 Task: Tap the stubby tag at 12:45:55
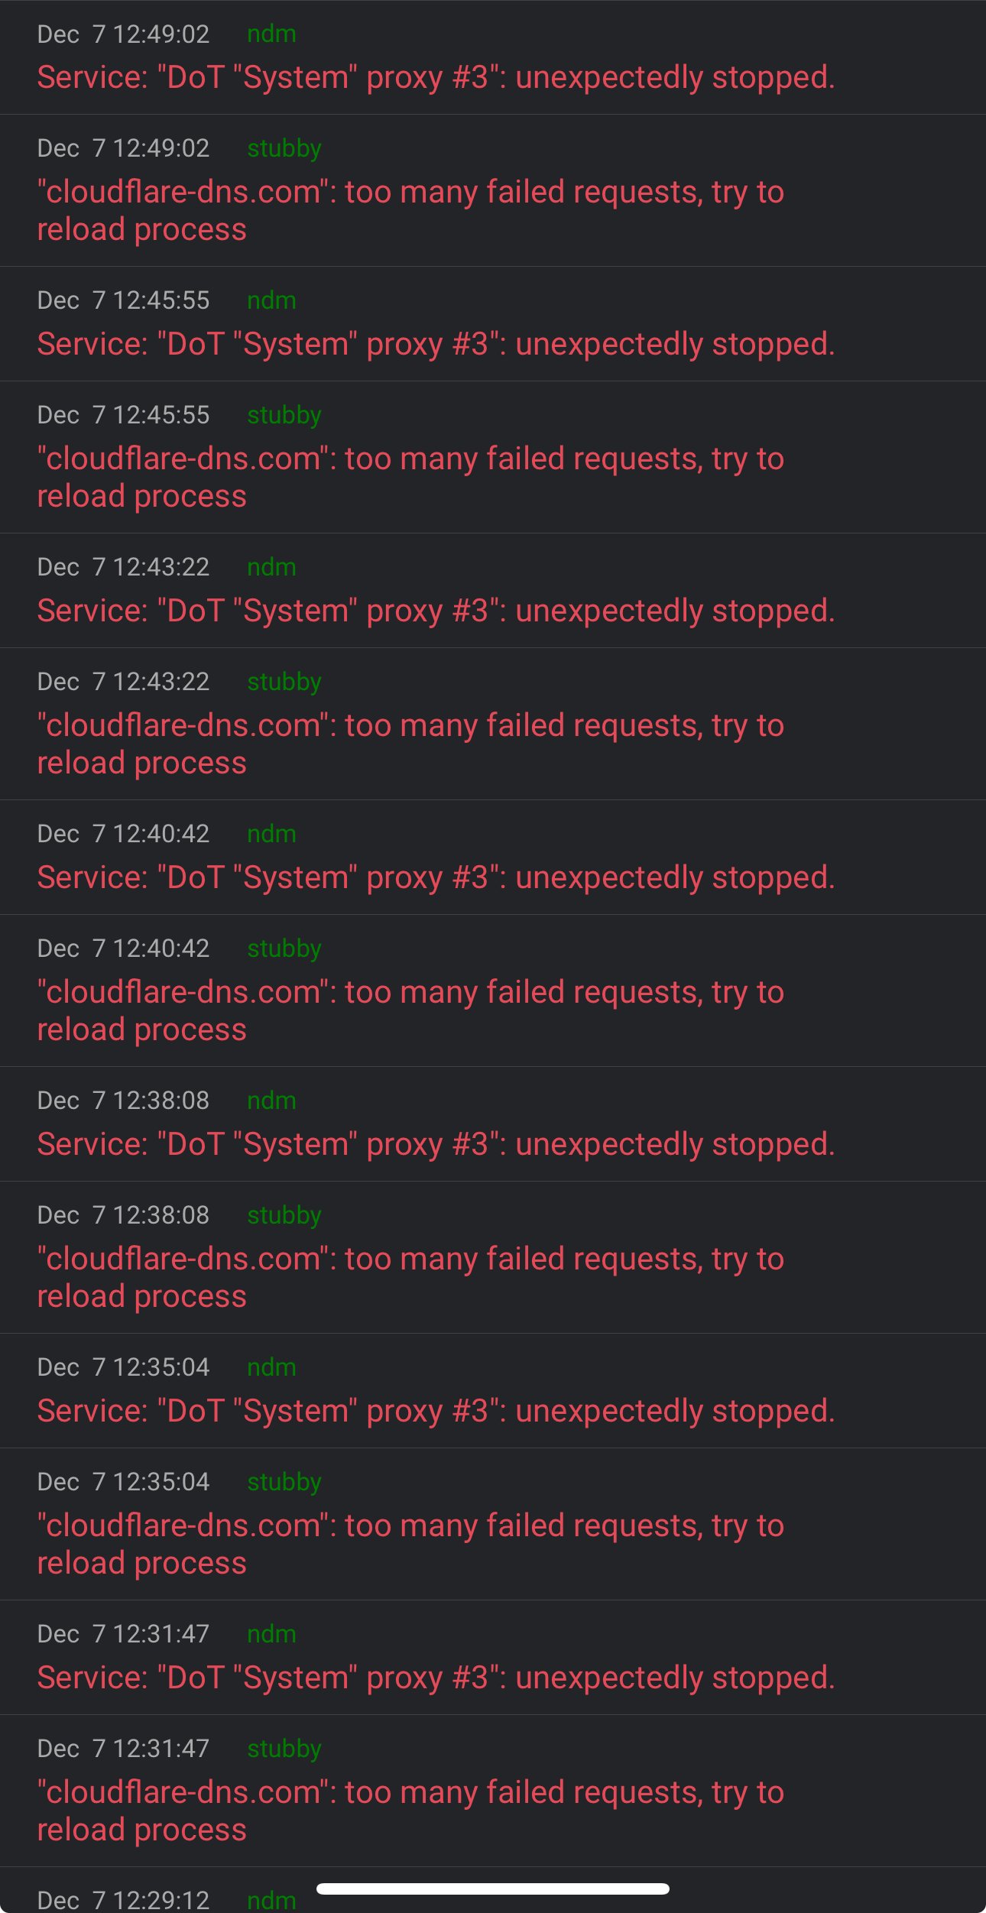click(x=284, y=415)
